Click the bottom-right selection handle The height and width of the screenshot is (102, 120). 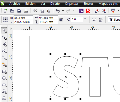pyautogui.click(x=80, y=99)
